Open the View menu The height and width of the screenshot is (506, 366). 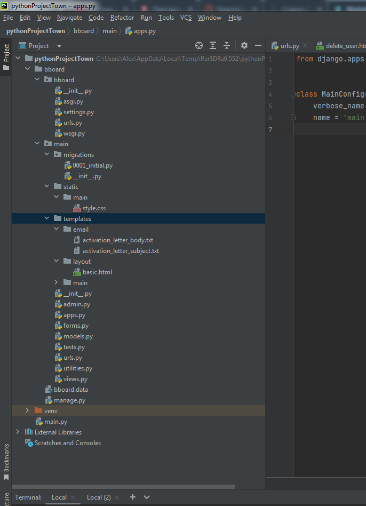(44, 18)
